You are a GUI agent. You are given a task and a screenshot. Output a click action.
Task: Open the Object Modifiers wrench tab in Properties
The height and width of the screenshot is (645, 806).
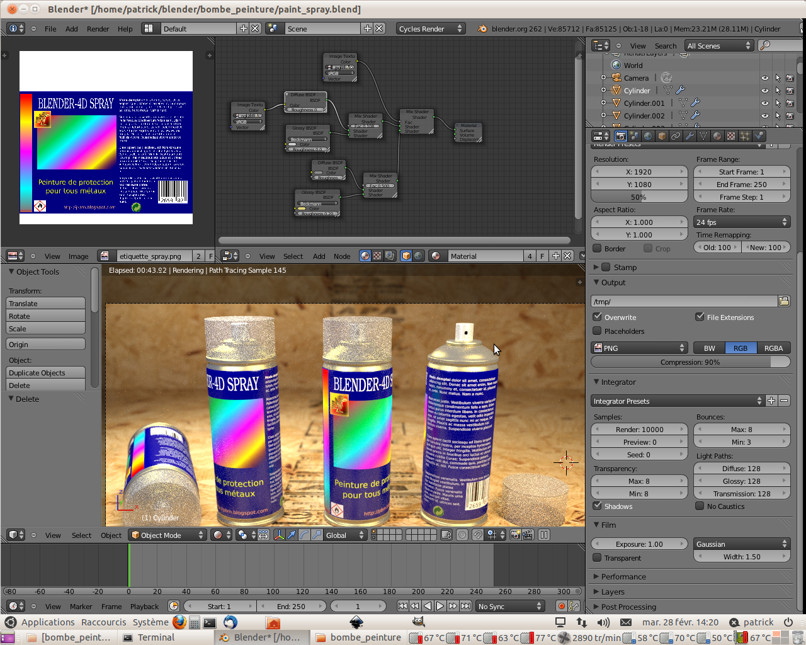tap(688, 135)
